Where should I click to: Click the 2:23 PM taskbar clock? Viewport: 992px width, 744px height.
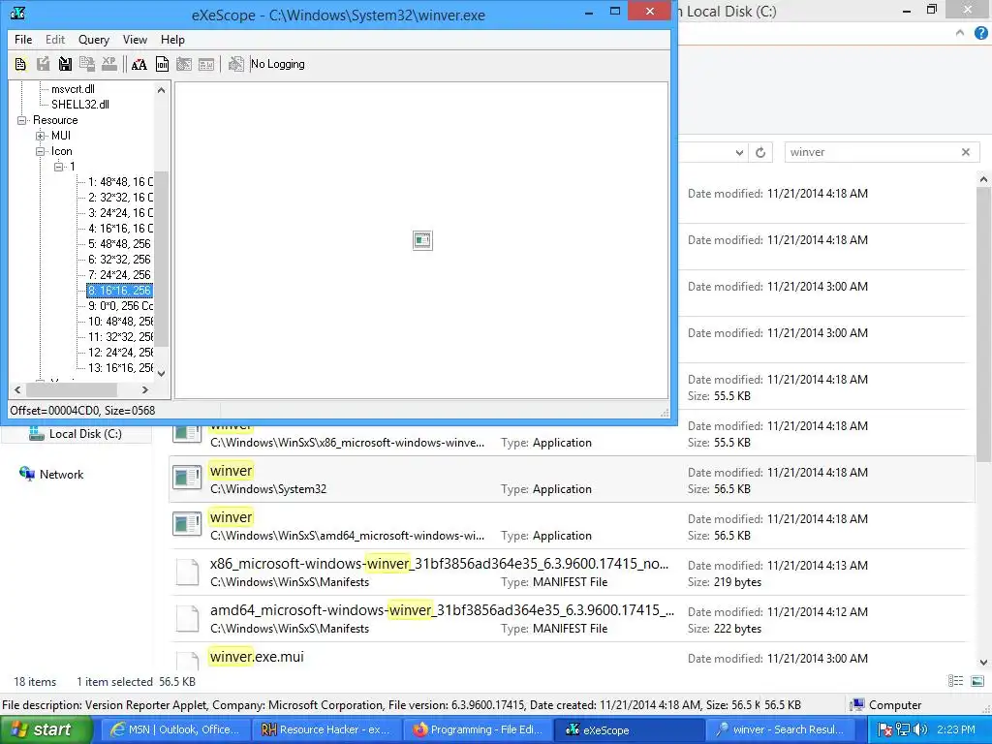[x=956, y=729]
